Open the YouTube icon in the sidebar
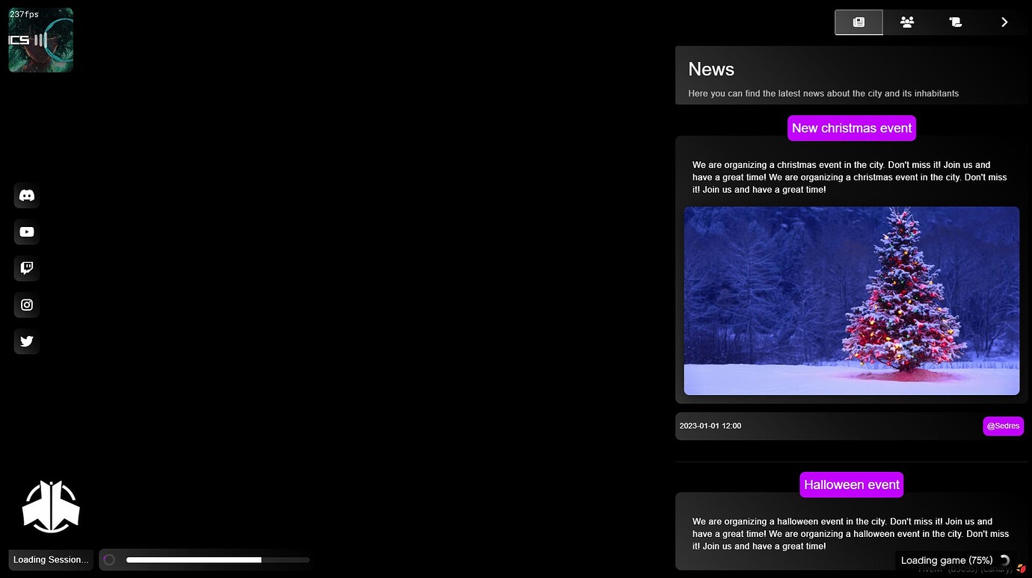The width and height of the screenshot is (1032, 578). click(x=26, y=231)
